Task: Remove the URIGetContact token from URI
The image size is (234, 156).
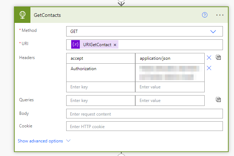Action: (115, 45)
